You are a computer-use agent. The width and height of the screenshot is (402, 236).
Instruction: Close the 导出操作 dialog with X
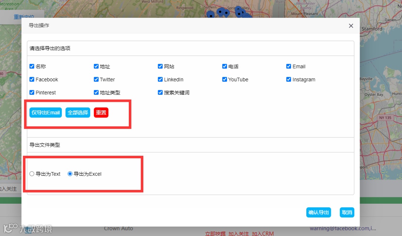tap(351, 26)
